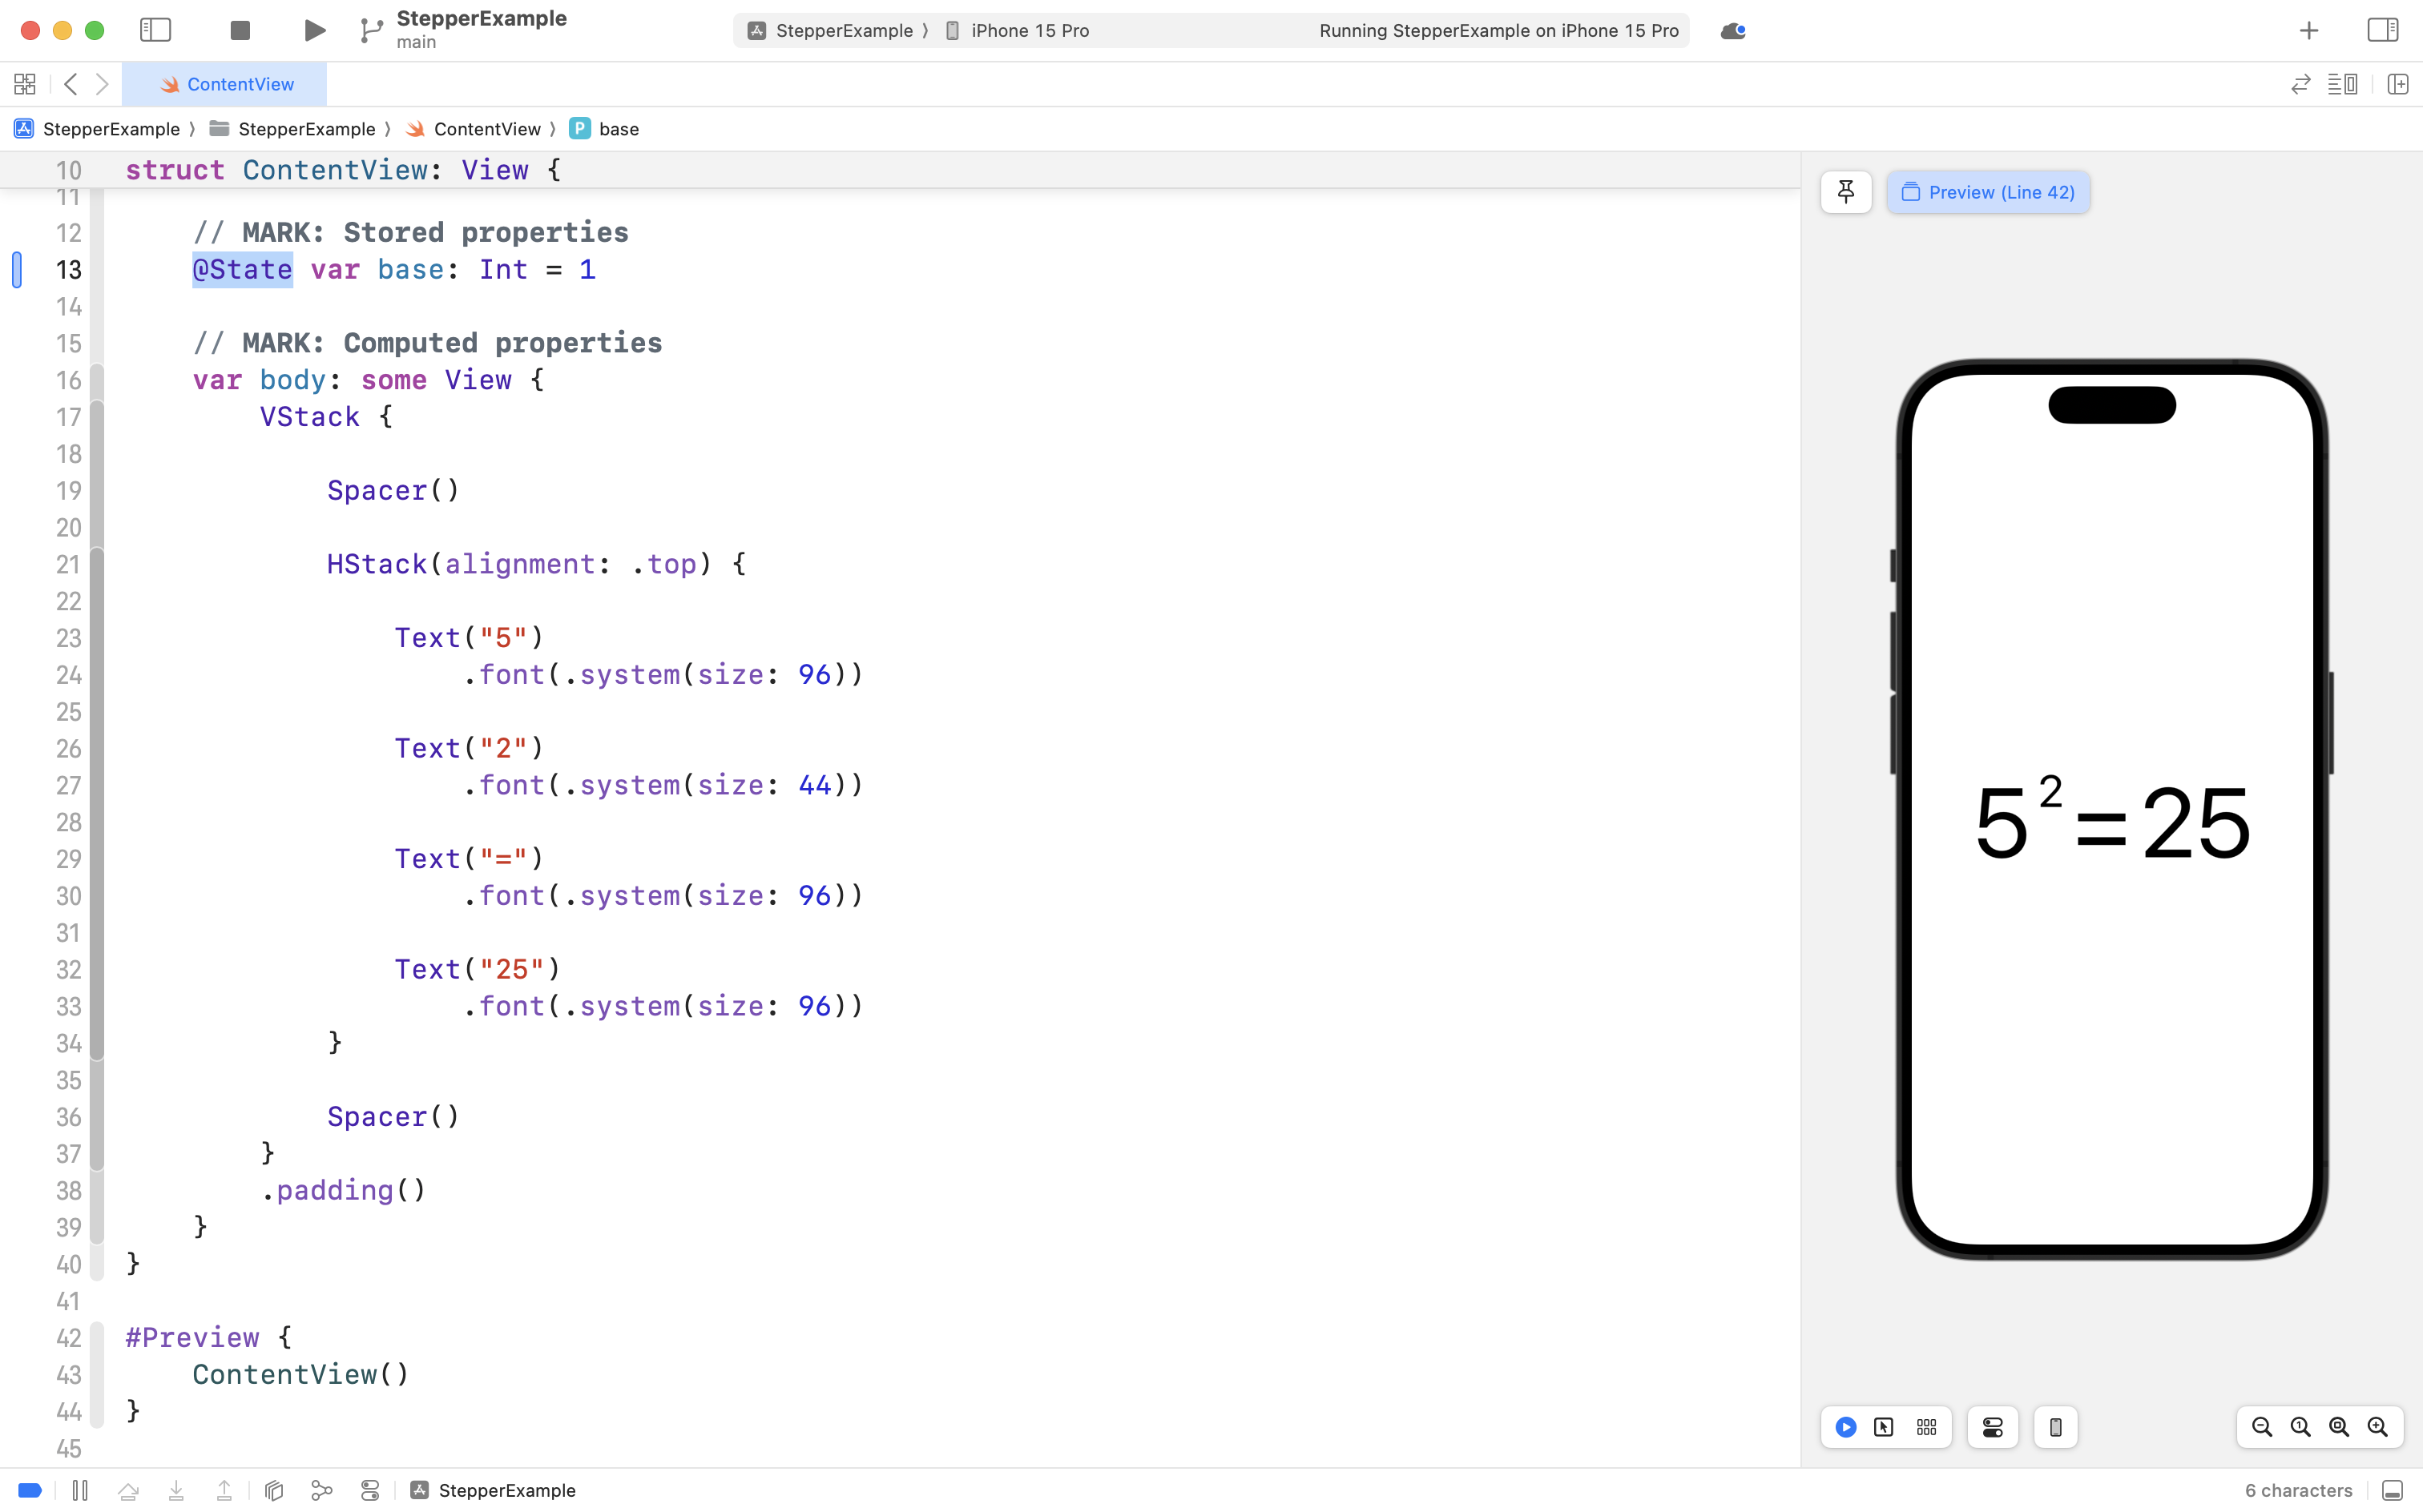
Task: Pin the preview canvas
Action: [x=1844, y=191]
